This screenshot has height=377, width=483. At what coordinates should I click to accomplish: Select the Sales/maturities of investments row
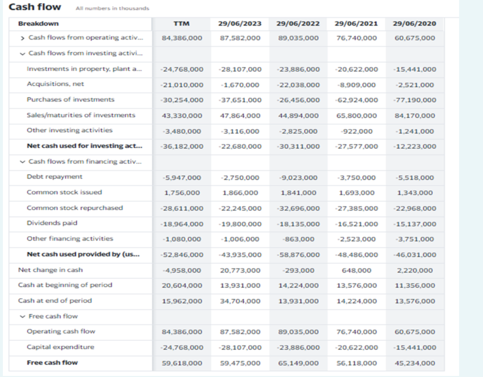(81, 115)
